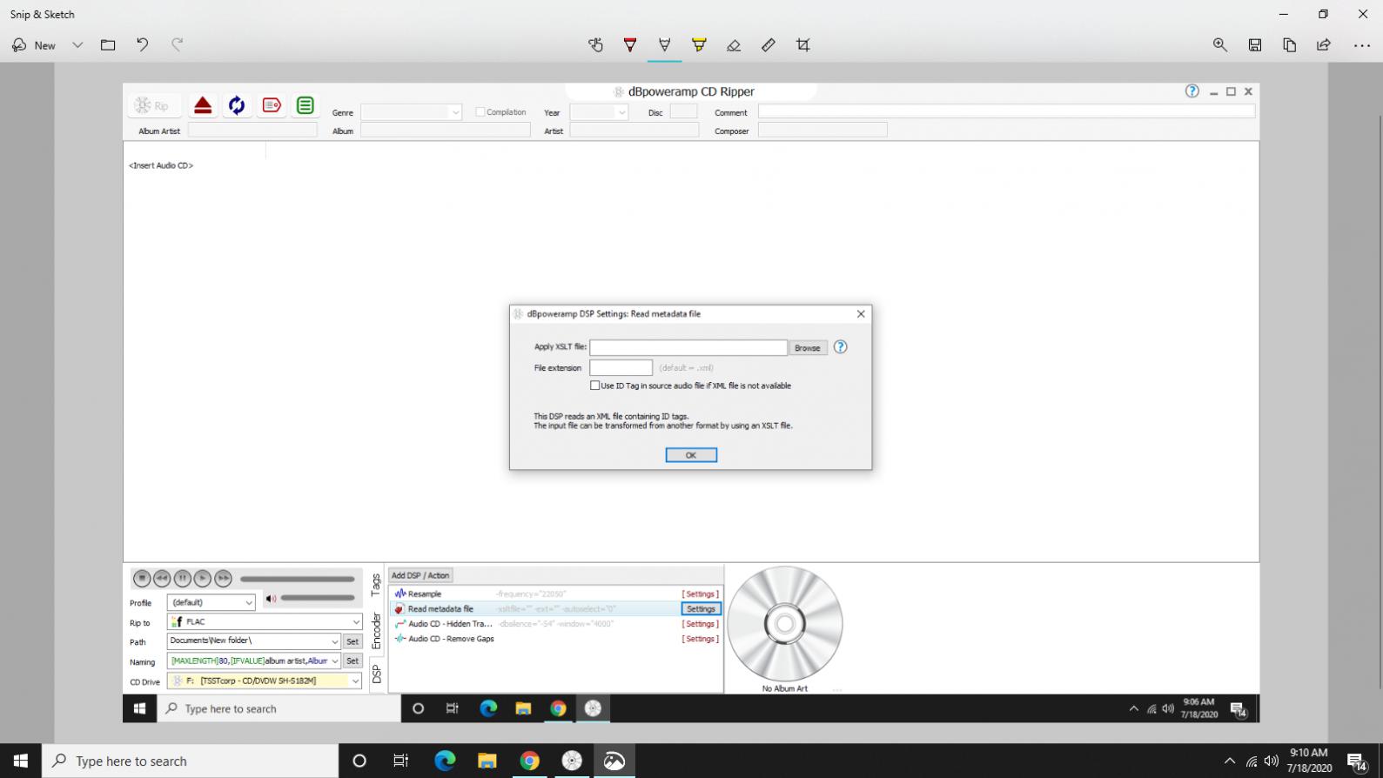
Task: Check the Compilation checkbox
Action: click(480, 112)
